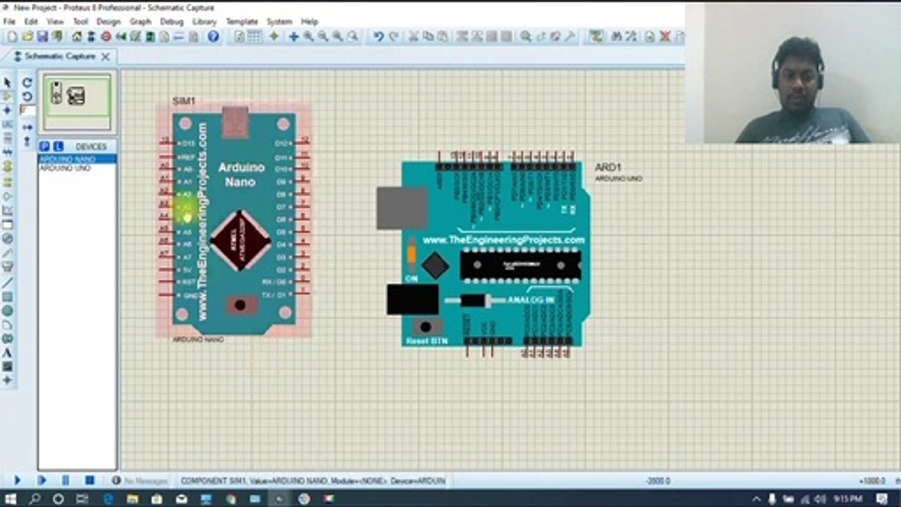901x507 pixels.
Task: Select ARDUINO NANO in the device list
Action: click(x=77, y=160)
